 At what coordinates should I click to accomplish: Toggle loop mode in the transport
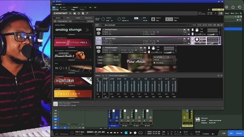tap(140, 133)
